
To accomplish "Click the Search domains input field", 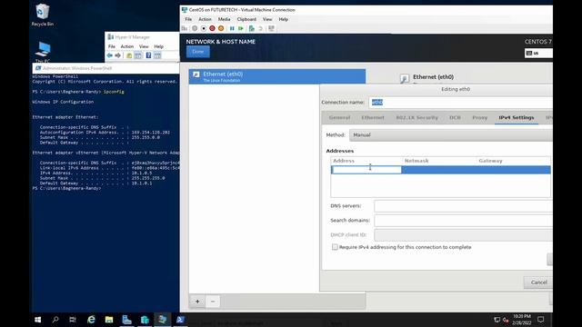I will [x=463, y=221].
